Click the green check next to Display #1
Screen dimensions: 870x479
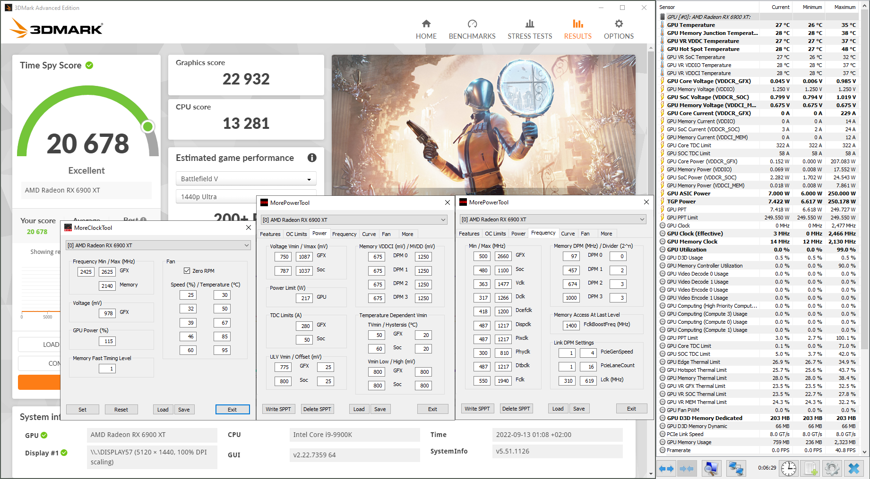(x=64, y=453)
